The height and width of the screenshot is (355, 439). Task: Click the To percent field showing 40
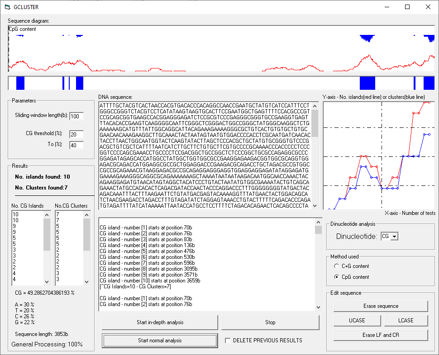click(x=76, y=145)
